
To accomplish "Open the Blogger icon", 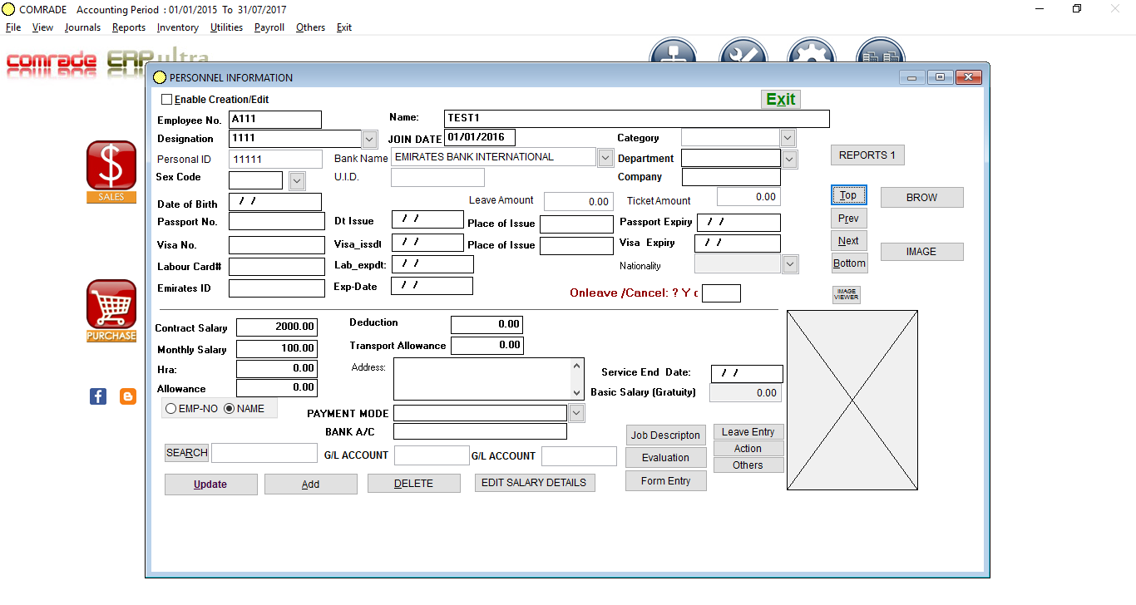I will tap(127, 396).
